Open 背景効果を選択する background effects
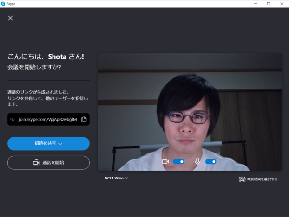This screenshot has height=217, width=289. 258,179
